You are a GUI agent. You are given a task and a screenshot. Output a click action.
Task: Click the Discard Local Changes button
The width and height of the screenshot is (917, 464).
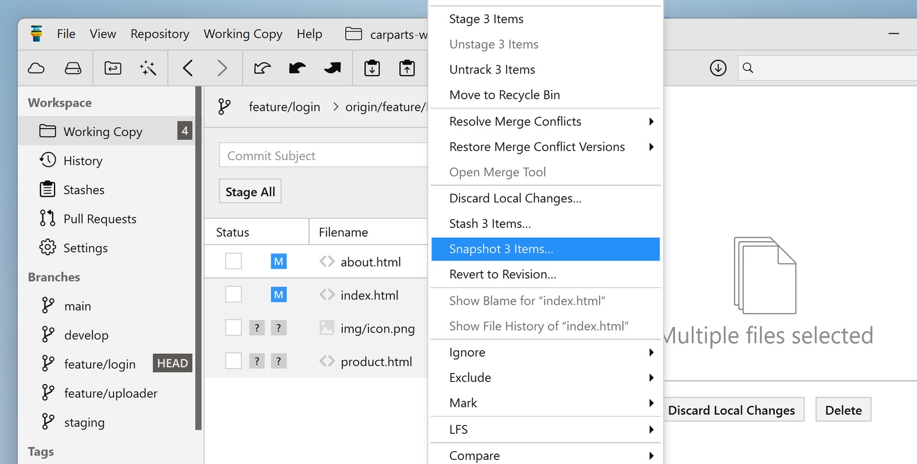pyautogui.click(x=731, y=410)
